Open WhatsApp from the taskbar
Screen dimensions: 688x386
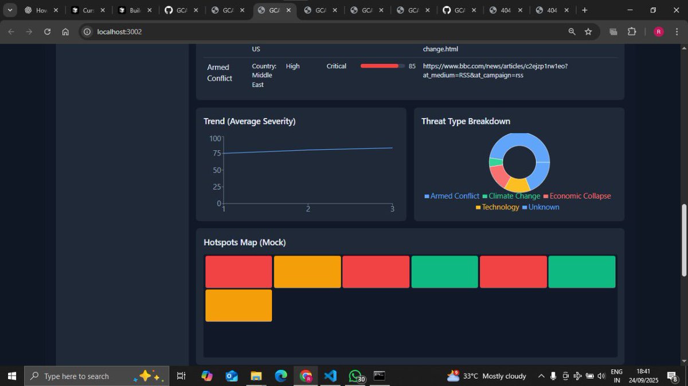pos(356,376)
